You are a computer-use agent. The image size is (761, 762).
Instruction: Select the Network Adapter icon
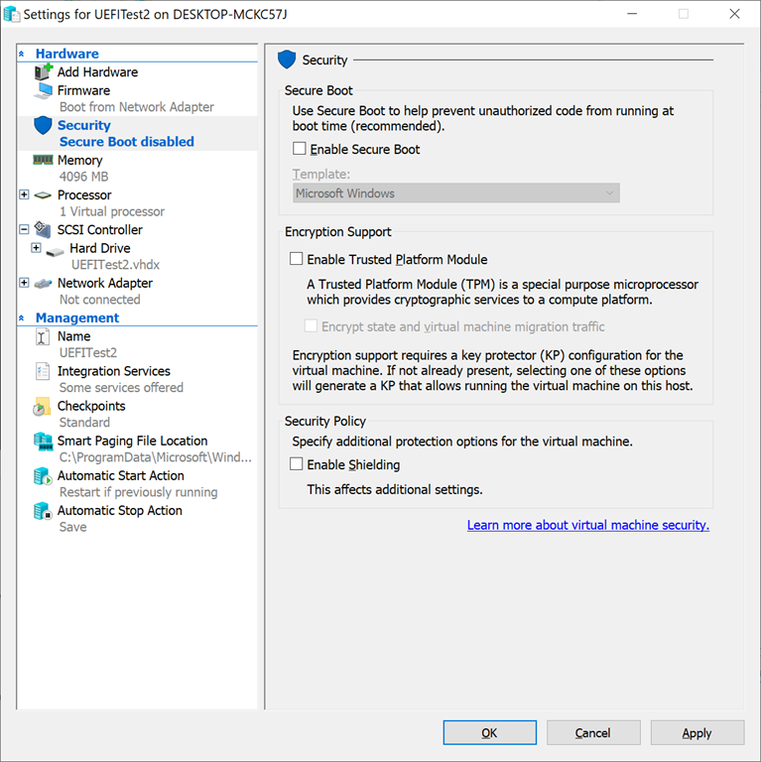43,284
